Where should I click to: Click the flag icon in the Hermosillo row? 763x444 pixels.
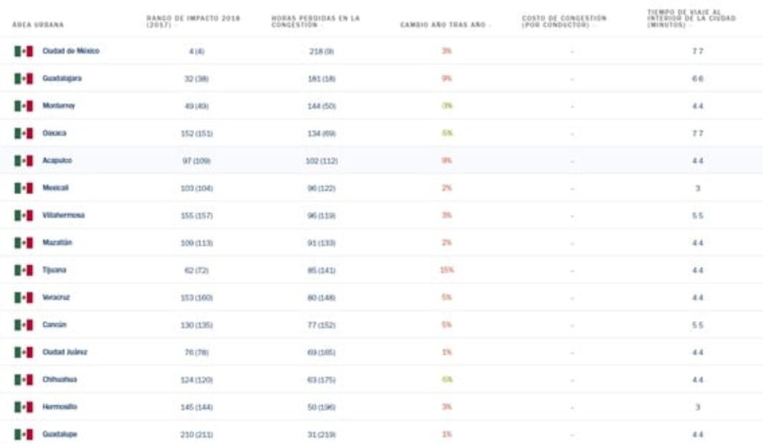pyautogui.click(x=24, y=407)
